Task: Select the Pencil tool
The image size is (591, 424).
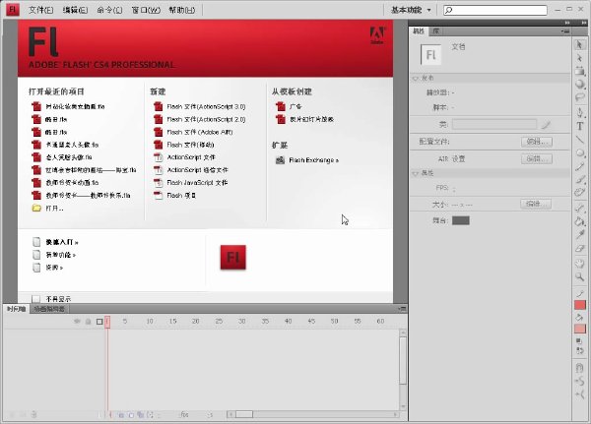Action: click(x=580, y=166)
